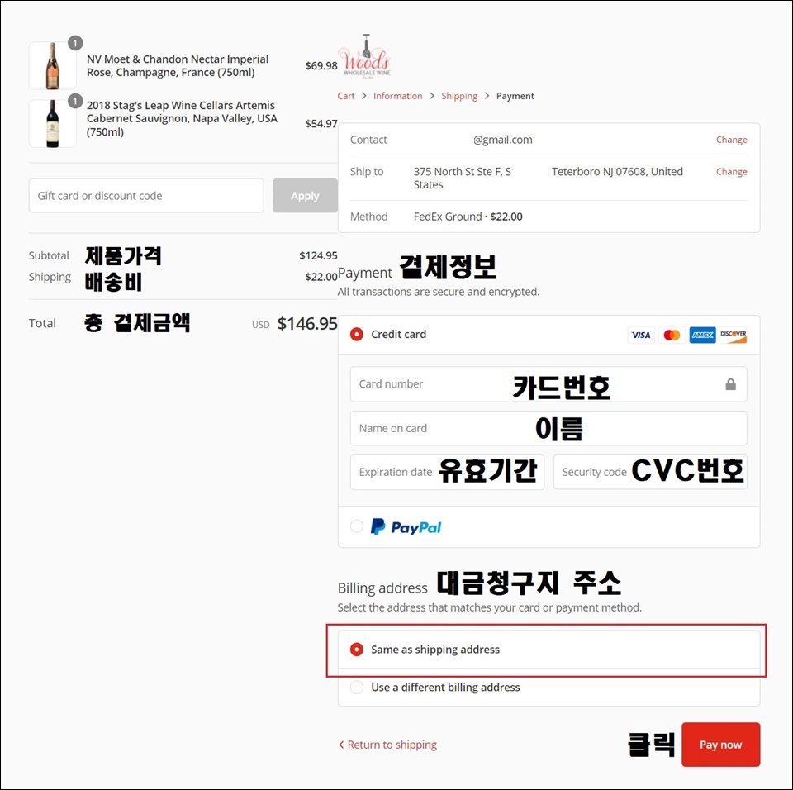
Task: Go to Information breadcrumb step
Action: (397, 96)
